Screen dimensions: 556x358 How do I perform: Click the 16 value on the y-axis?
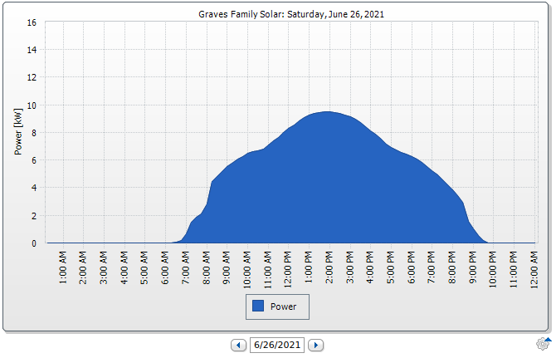coord(31,22)
